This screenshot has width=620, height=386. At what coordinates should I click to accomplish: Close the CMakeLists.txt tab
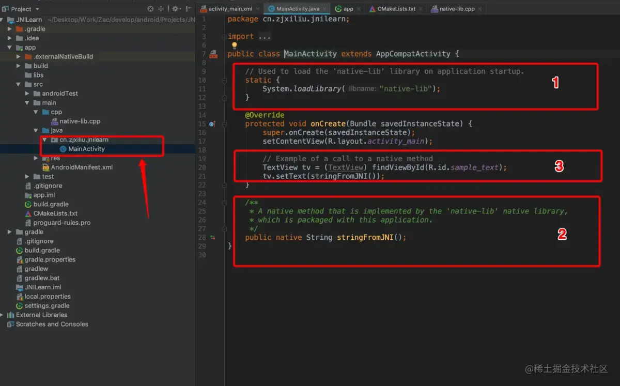click(421, 9)
